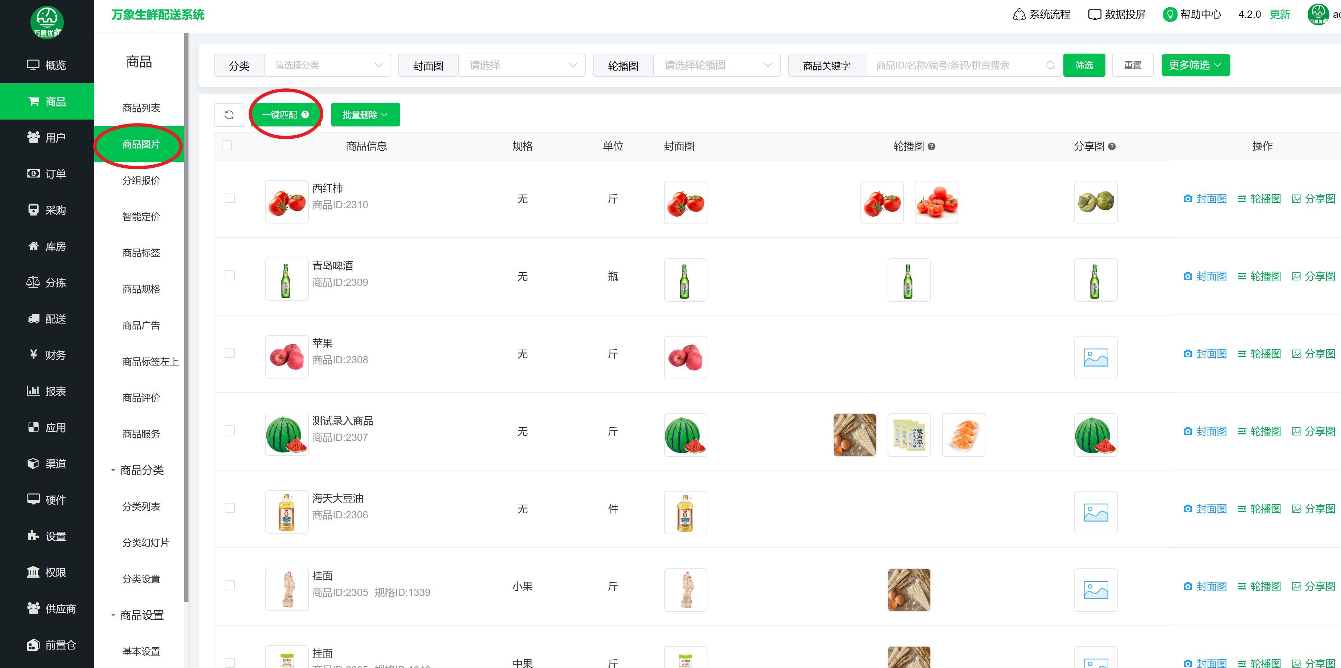This screenshot has height=668, width=1341.
Task: Toggle the select-all header checkbox
Action: pos(227,145)
